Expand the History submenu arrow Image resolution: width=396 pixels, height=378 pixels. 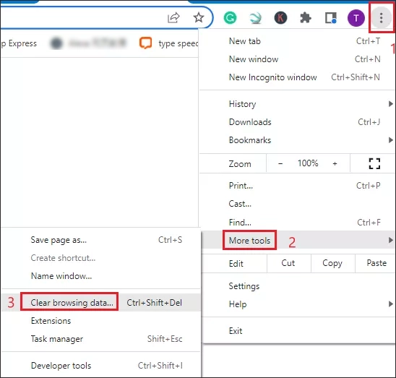tap(391, 104)
